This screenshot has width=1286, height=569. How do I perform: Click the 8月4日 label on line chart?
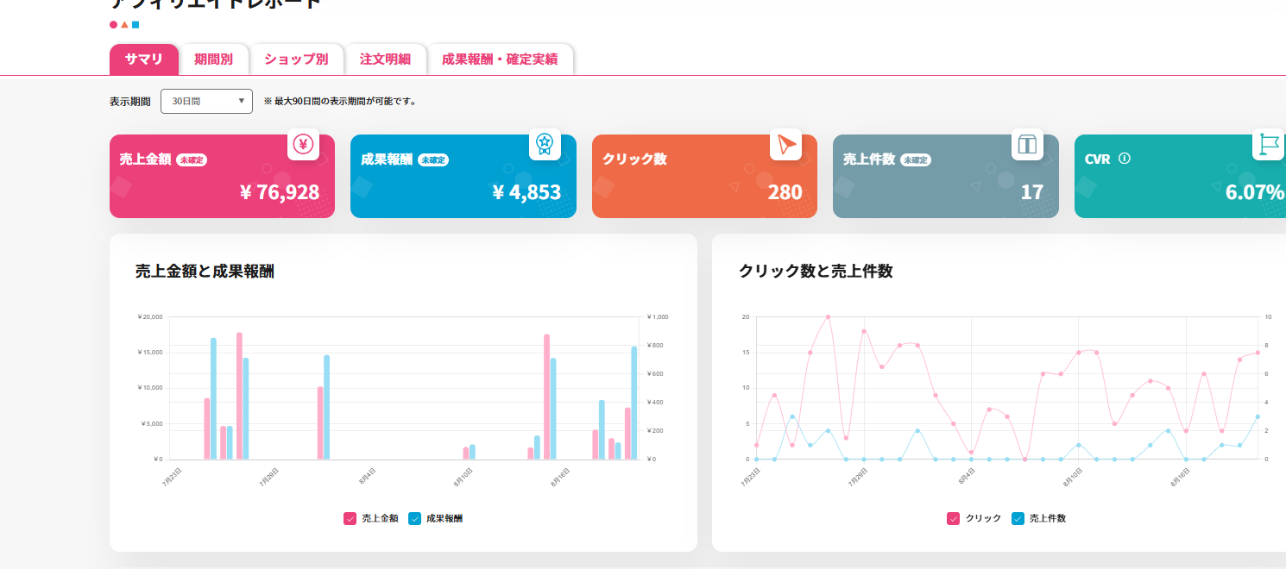point(966,476)
